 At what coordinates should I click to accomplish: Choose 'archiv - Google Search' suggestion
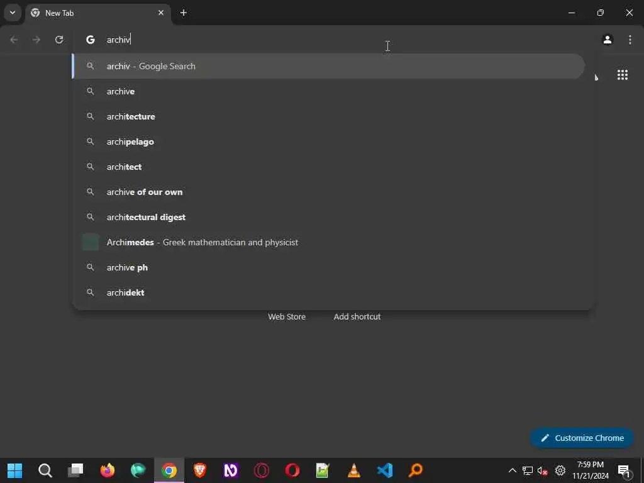[328, 66]
